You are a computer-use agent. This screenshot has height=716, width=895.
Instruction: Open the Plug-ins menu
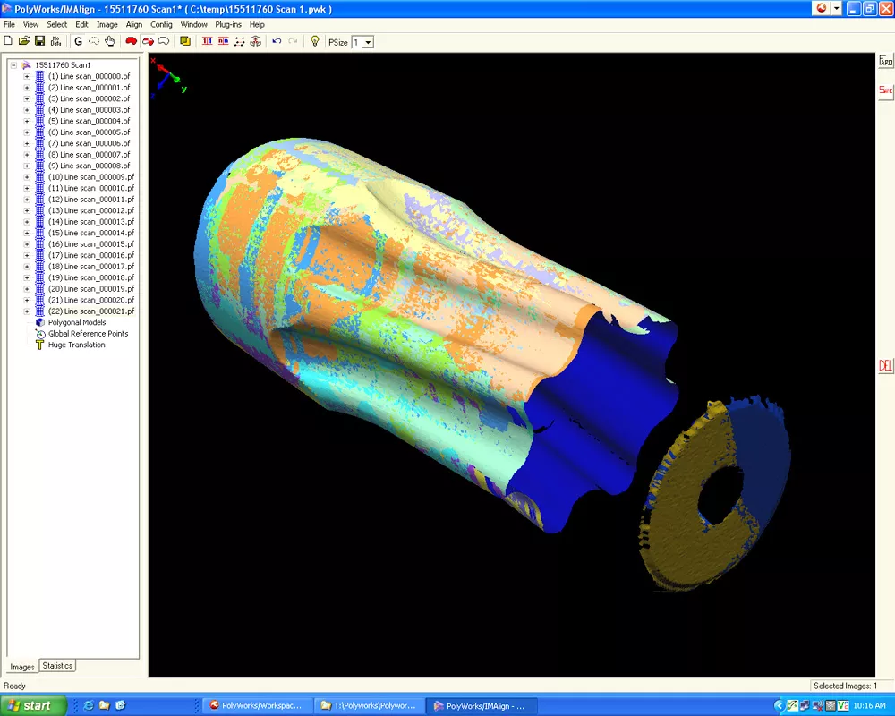228,24
